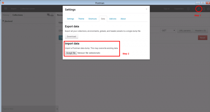Image resolution: width=210 pixels, height=112 pixels.
Task: Click the Type to filter field
Action: point(28,109)
